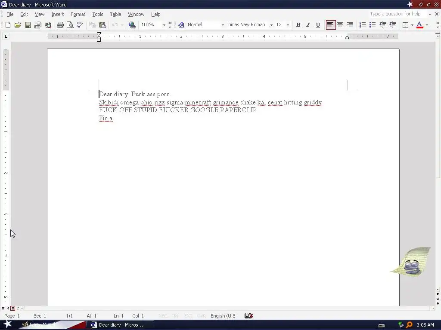This screenshot has height=330, width=441.
Task: Toggle Bold formatting
Action: coord(298,25)
